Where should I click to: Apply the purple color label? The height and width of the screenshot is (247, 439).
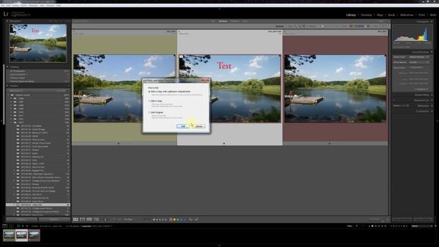click(185, 220)
